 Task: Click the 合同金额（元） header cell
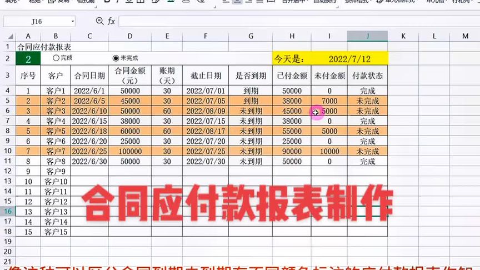[x=130, y=76]
